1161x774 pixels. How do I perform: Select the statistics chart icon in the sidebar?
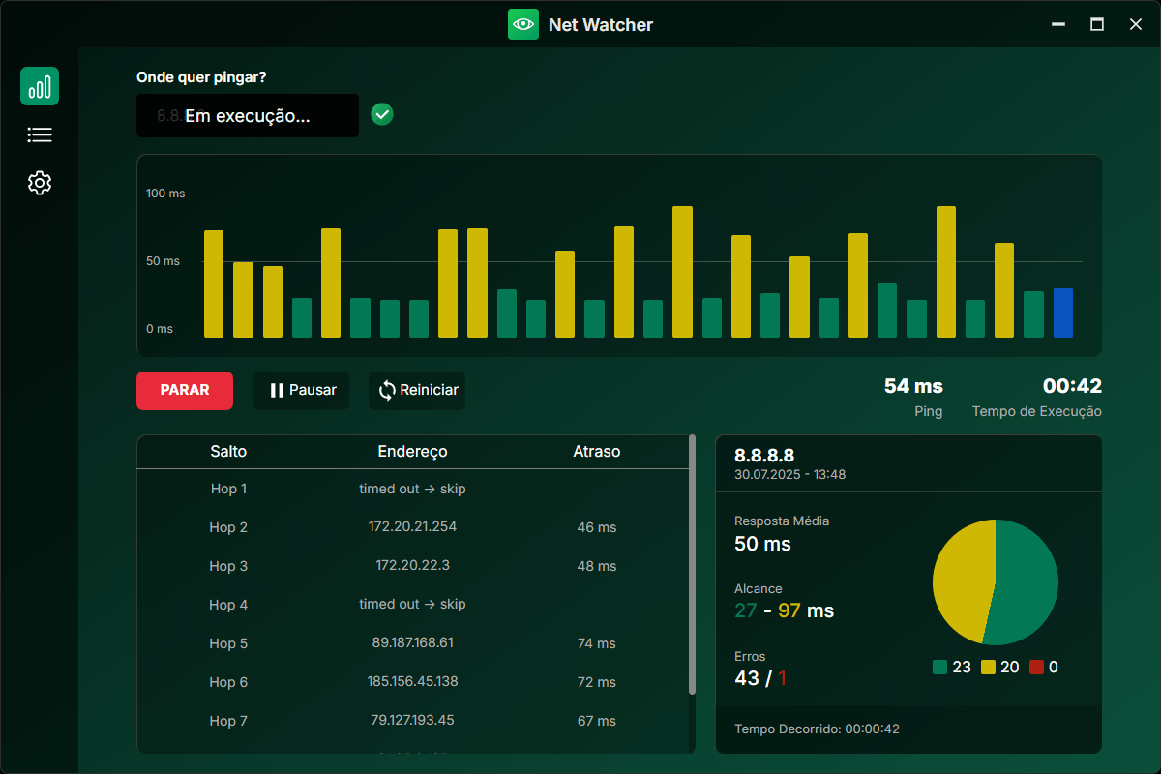coord(40,86)
